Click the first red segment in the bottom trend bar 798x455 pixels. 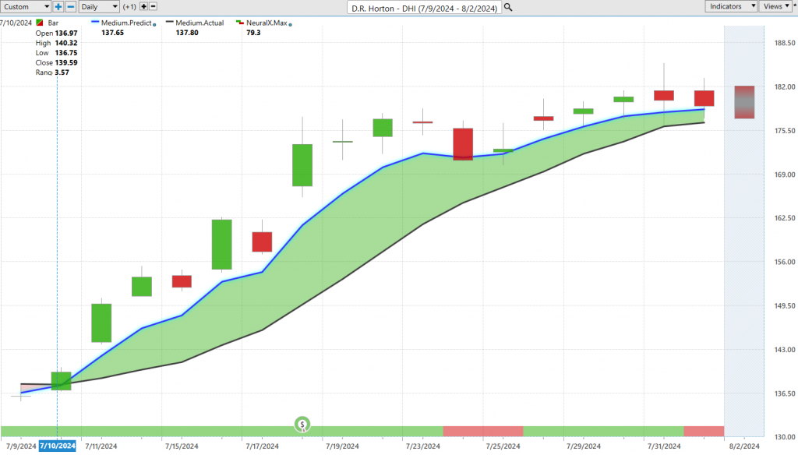coord(482,432)
